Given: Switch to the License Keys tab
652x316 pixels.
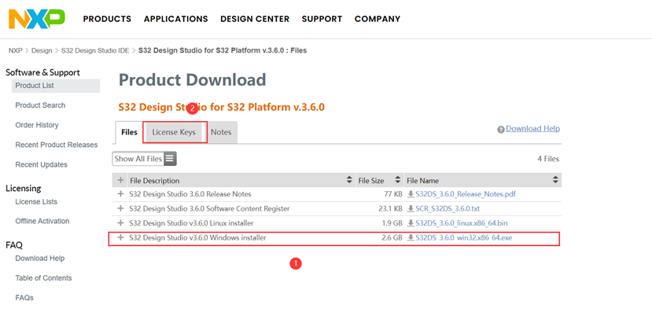Looking at the screenshot, I should tap(174, 133).
